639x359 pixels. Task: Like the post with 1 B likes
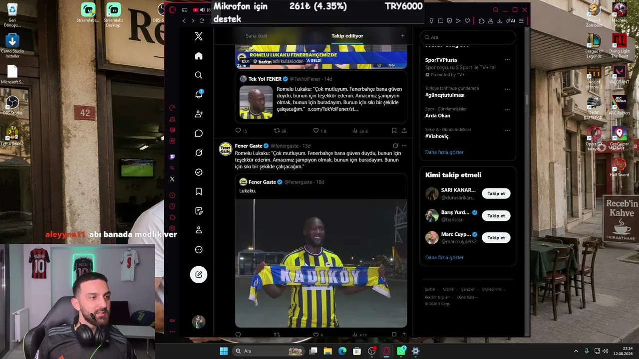[x=316, y=131]
